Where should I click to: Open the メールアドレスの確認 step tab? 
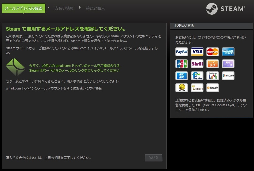[24, 8]
